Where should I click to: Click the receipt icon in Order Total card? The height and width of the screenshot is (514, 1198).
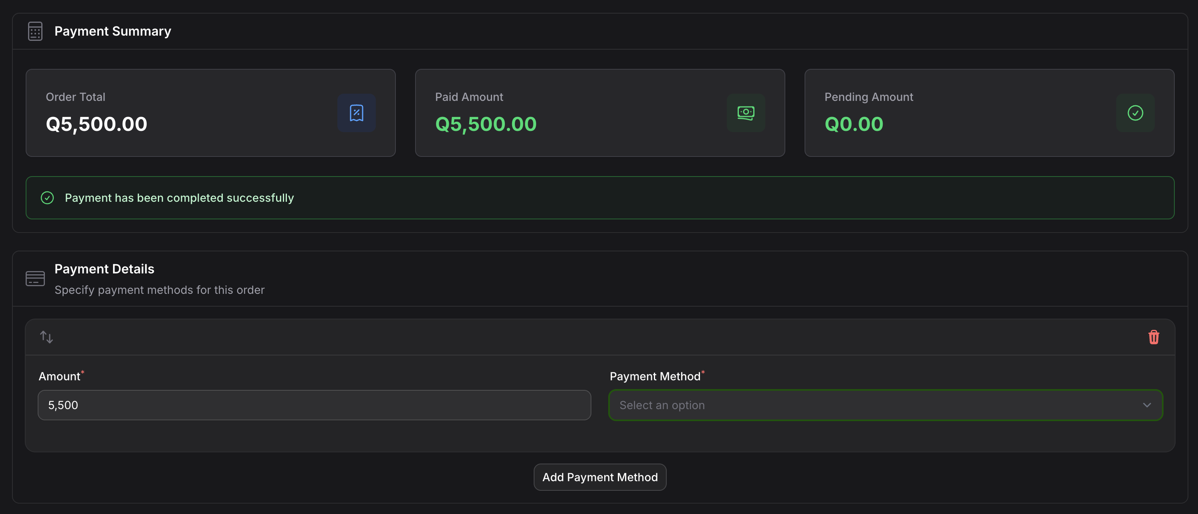pos(356,113)
